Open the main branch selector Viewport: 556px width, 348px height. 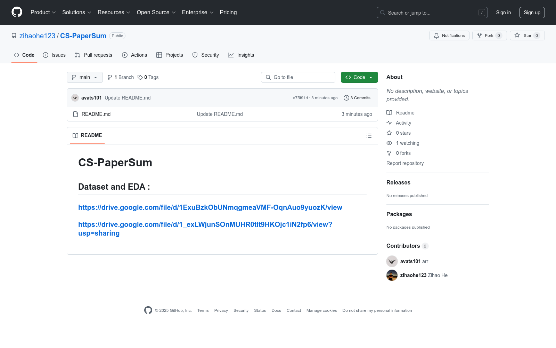85,77
